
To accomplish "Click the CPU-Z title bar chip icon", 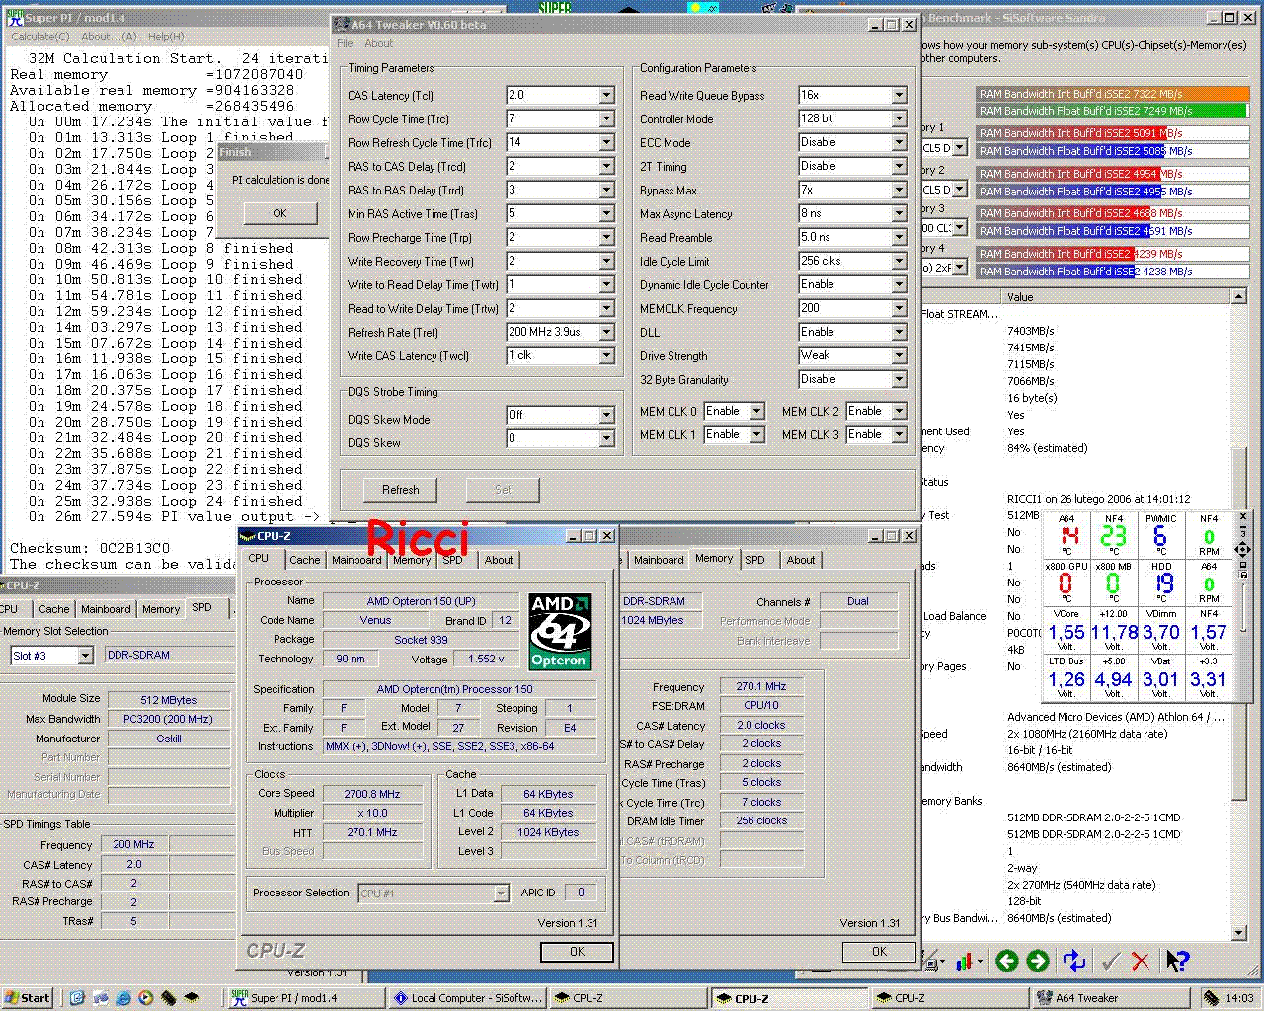I will [248, 536].
